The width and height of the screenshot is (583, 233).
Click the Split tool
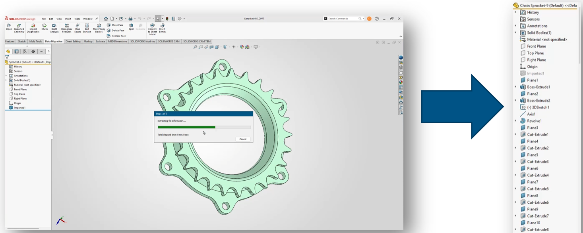131,27
